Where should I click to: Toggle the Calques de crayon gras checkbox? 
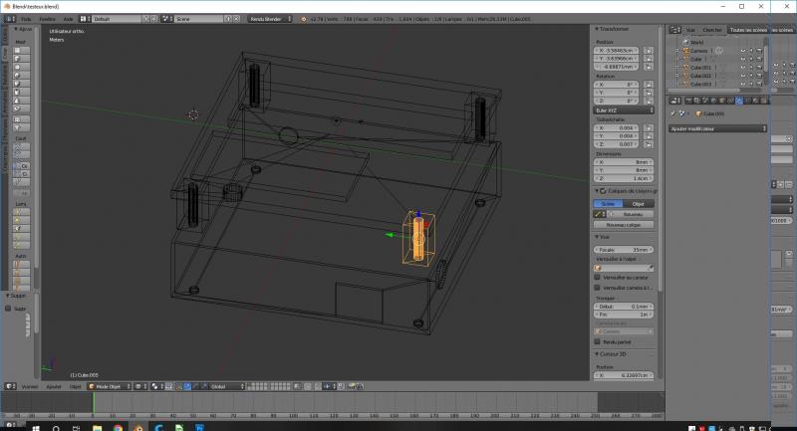tap(602, 190)
